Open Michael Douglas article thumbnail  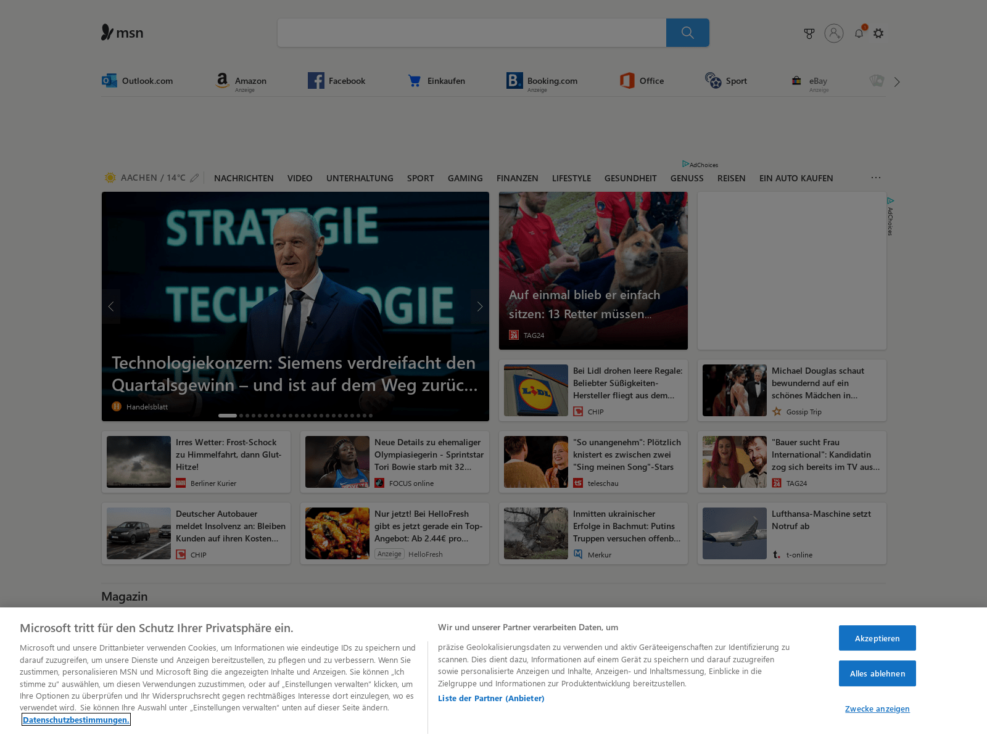[735, 390]
